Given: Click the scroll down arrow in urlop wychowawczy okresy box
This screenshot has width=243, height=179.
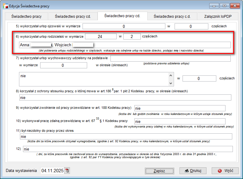Looking at the screenshot, I should tap(171, 83).
